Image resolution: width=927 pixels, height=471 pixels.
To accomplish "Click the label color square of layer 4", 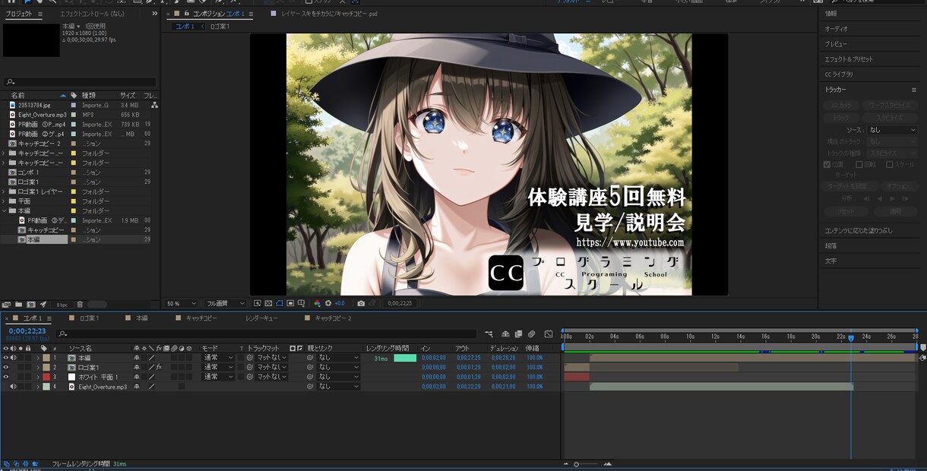I will click(x=46, y=387).
